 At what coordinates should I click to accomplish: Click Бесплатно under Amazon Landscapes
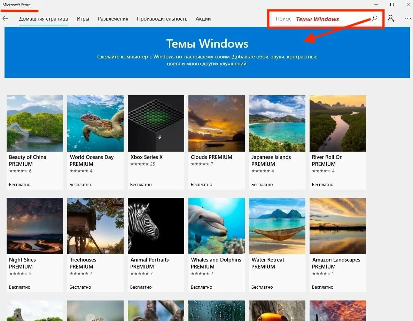tap(323, 287)
